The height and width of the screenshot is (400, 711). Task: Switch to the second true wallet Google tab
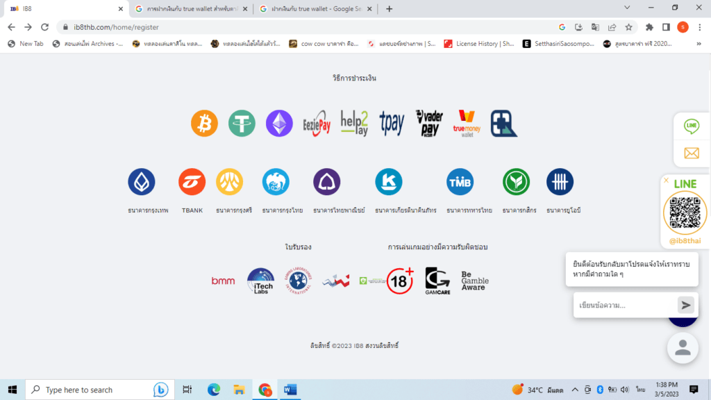(192, 8)
